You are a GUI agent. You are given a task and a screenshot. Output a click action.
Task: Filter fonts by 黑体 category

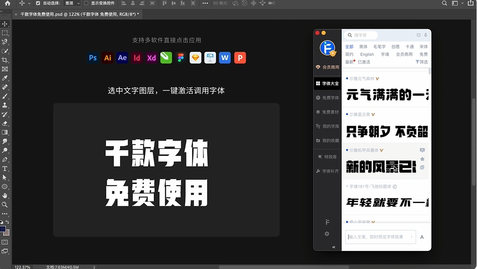click(x=363, y=46)
